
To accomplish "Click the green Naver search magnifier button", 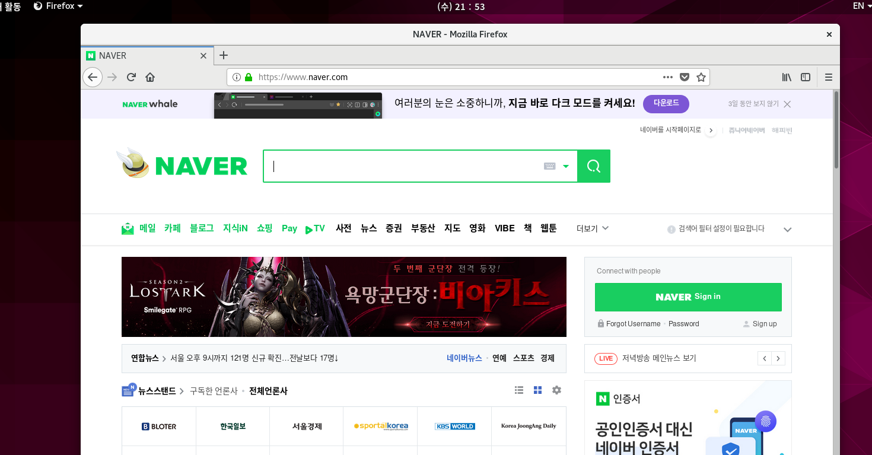I will click(x=594, y=166).
